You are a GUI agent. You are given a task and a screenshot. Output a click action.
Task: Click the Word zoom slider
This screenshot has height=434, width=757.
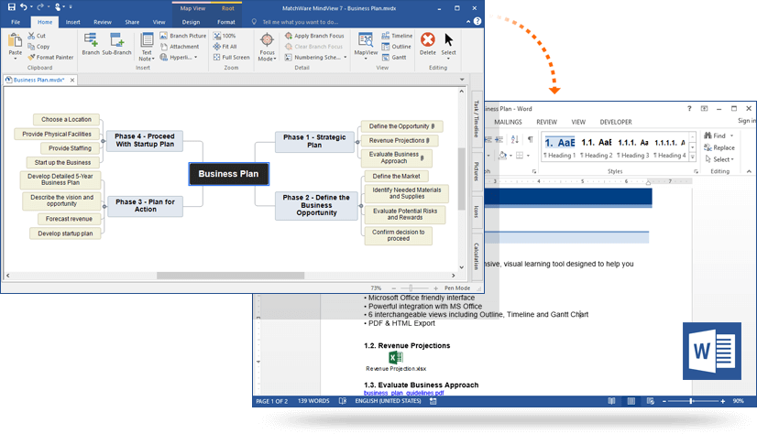pyautogui.click(x=692, y=401)
